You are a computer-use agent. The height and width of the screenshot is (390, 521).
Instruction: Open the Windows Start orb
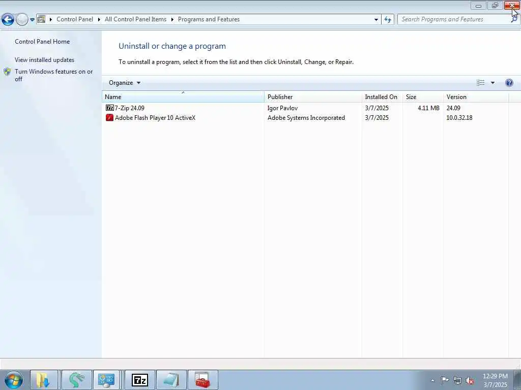14,380
